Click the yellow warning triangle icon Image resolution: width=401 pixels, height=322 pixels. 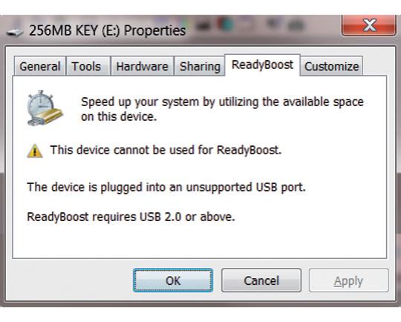tap(35, 151)
